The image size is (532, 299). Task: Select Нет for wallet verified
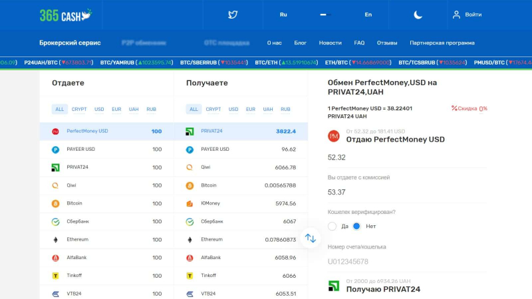click(x=356, y=226)
